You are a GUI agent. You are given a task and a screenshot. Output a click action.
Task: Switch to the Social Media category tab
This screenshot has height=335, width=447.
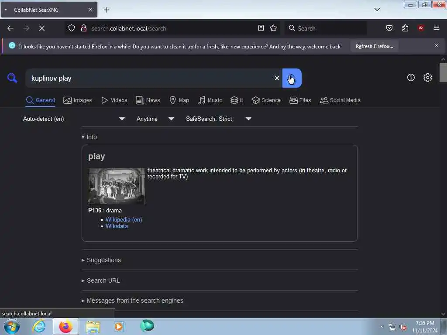coord(340,100)
